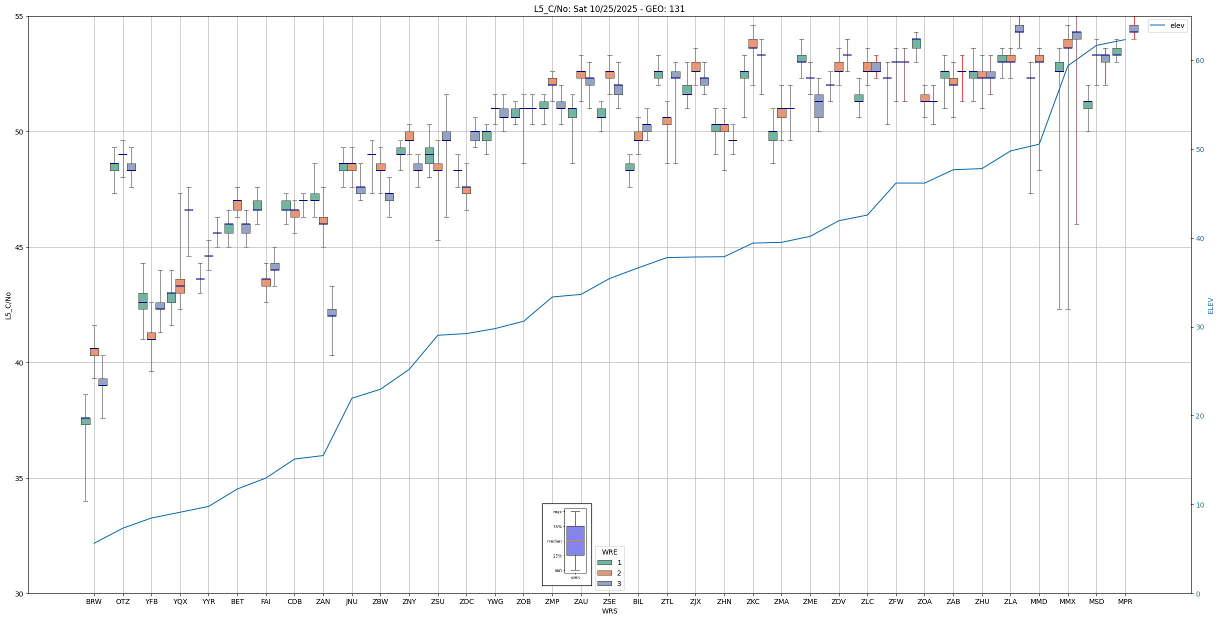Click the MMX station label
This screenshot has width=1219, height=620.
tap(1067, 601)
